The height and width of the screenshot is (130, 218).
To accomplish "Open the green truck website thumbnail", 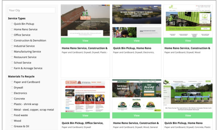I will [x=188, y=21].
